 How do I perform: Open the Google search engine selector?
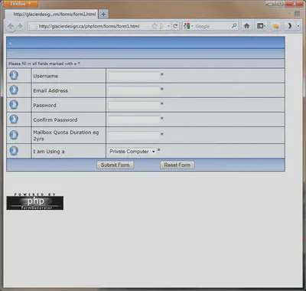pos(188,26)
